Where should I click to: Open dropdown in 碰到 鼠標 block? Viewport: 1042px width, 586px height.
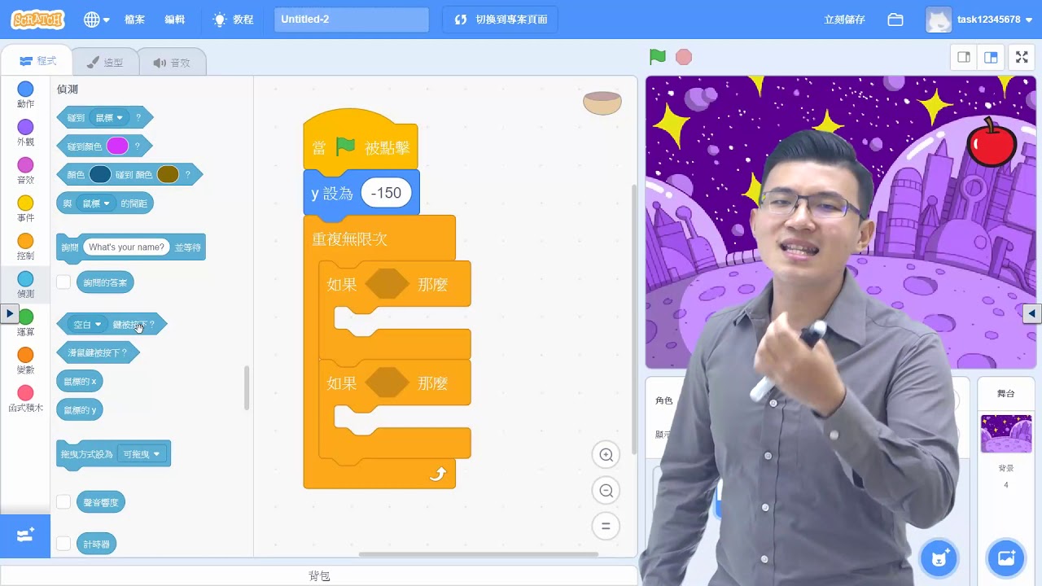point(109,118)
